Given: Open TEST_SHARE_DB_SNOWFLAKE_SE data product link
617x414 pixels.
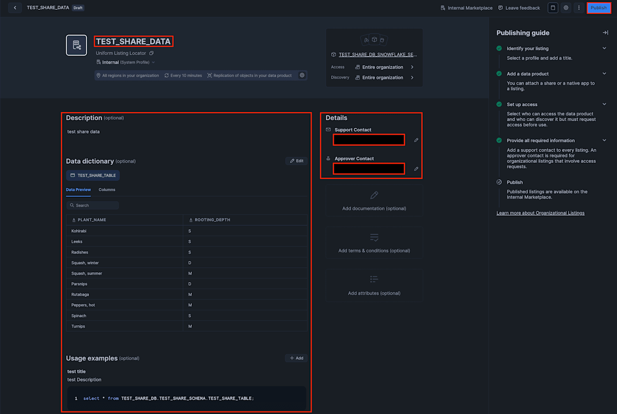Looking at the screenshot, I should coord(378,54).
